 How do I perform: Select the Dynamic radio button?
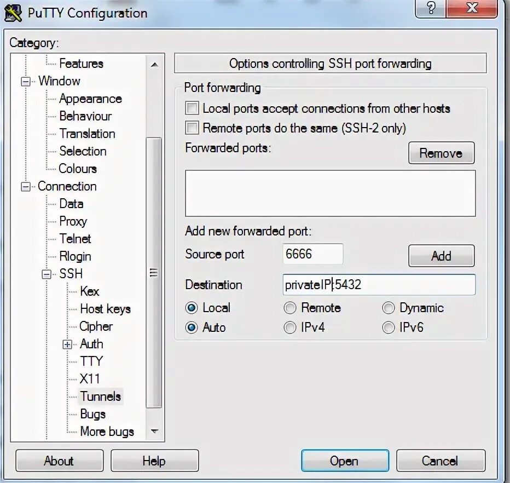389,308
